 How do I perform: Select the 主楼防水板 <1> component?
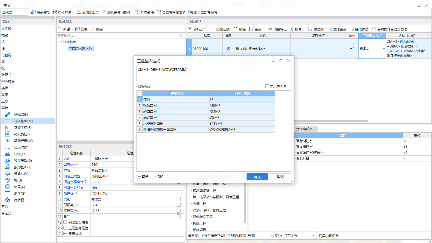[x=81, y=49]
